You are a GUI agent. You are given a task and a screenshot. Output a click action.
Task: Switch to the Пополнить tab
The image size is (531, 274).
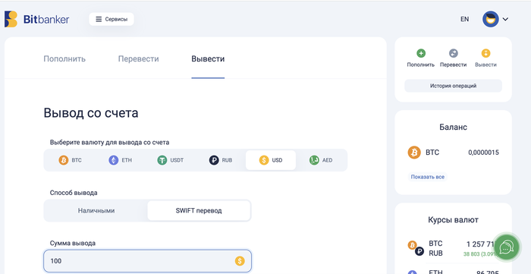tap(64, 59)
